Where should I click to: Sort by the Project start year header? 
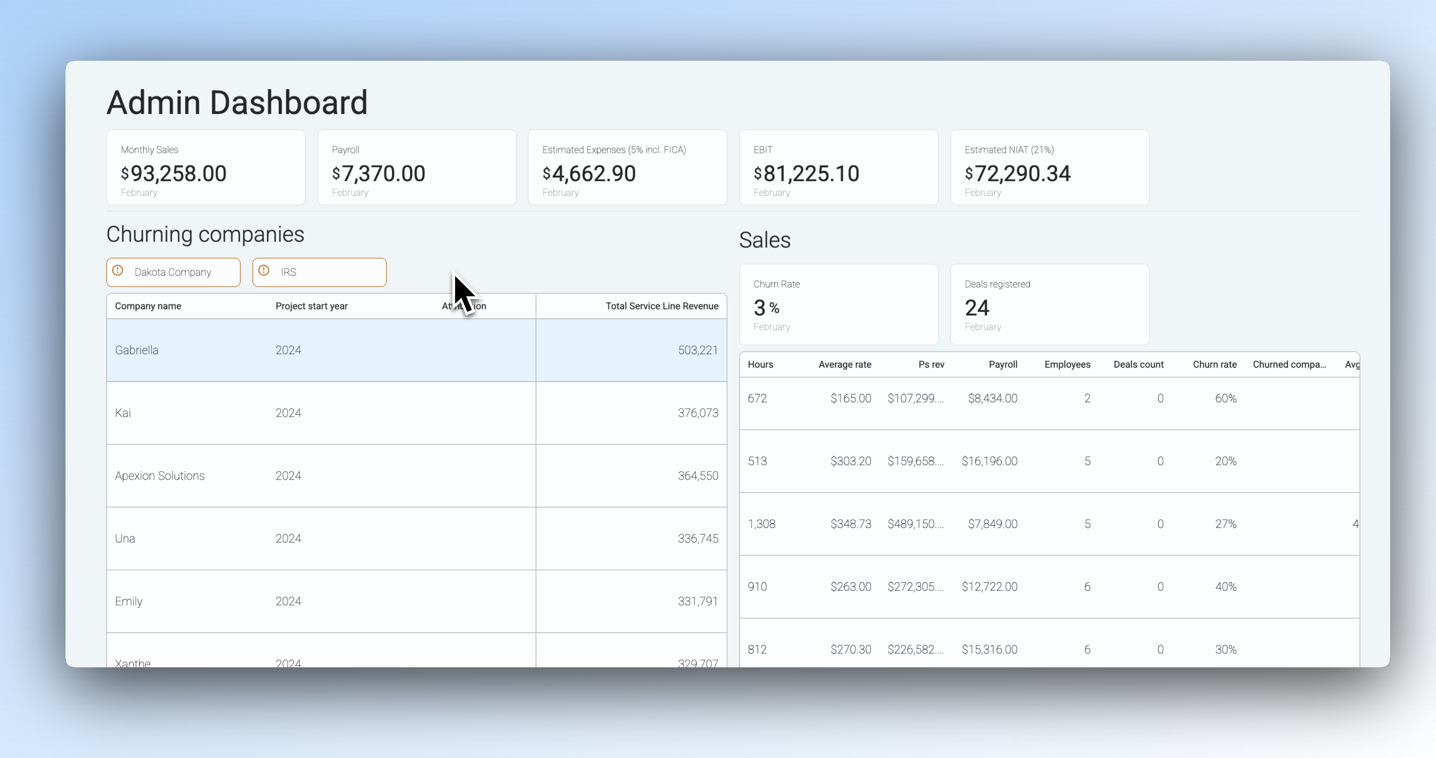pyautogui.click(x=311, y=306)
